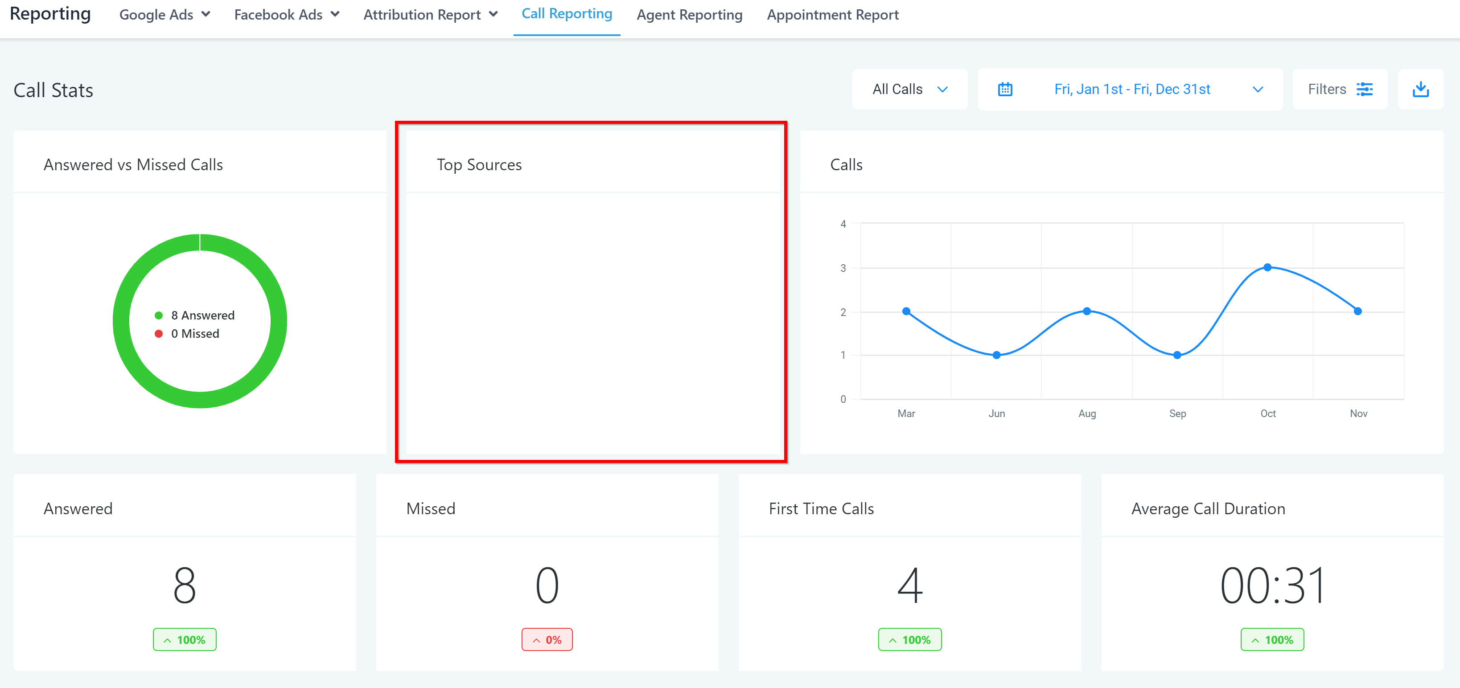Expand the All Calls dropdown
The width and height of the screenshot is (1460, 688).
pos(910,90)
